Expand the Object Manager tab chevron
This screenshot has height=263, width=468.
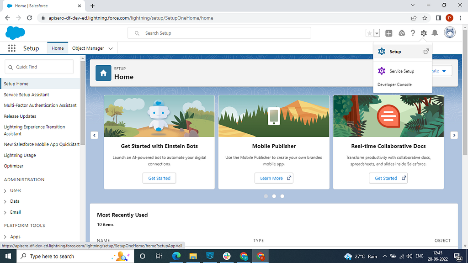tap(111, 48)
